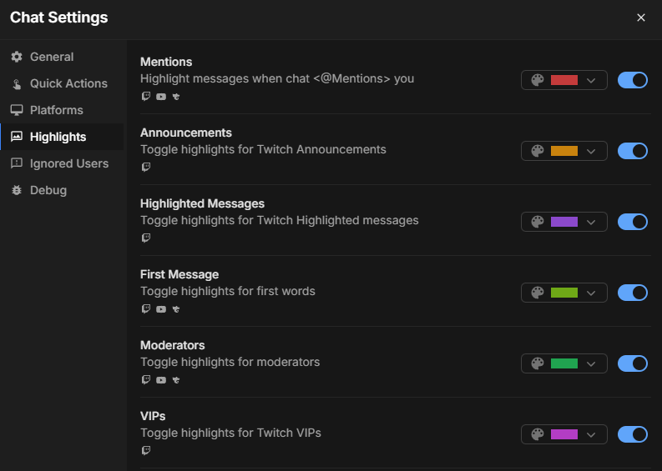Click the 'Highlighted Messages' heading
This screenshot has width=662, height=471.
[202, 203]
